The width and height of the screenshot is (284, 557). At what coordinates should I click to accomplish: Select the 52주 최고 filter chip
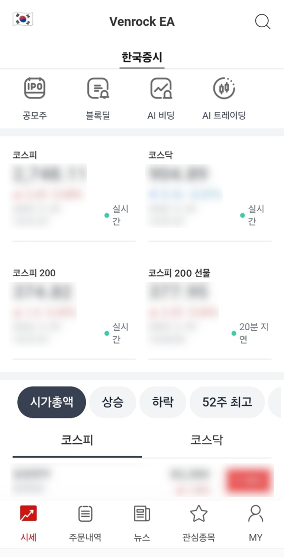(227, 402)
